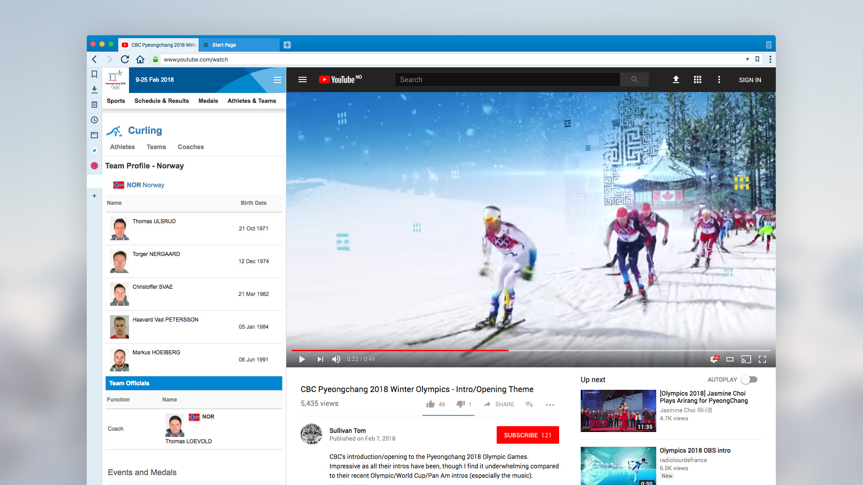Open video settings gear

point(714,359)
